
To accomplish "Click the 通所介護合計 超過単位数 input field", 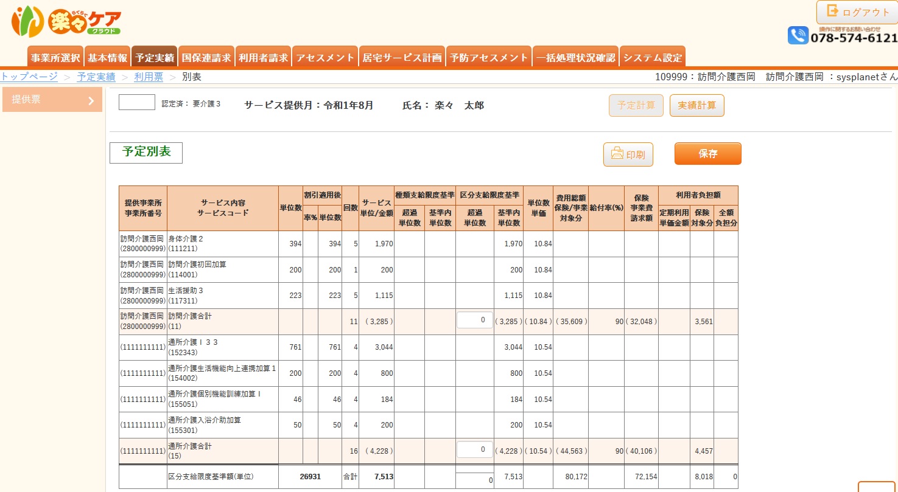I will 474,450.
